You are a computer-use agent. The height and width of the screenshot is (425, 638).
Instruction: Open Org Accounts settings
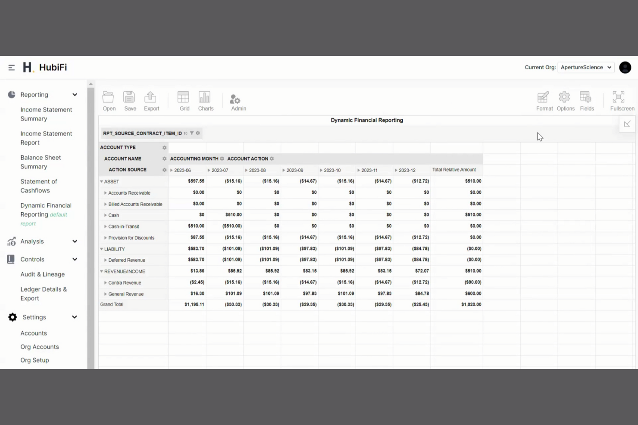click(40, 347)
